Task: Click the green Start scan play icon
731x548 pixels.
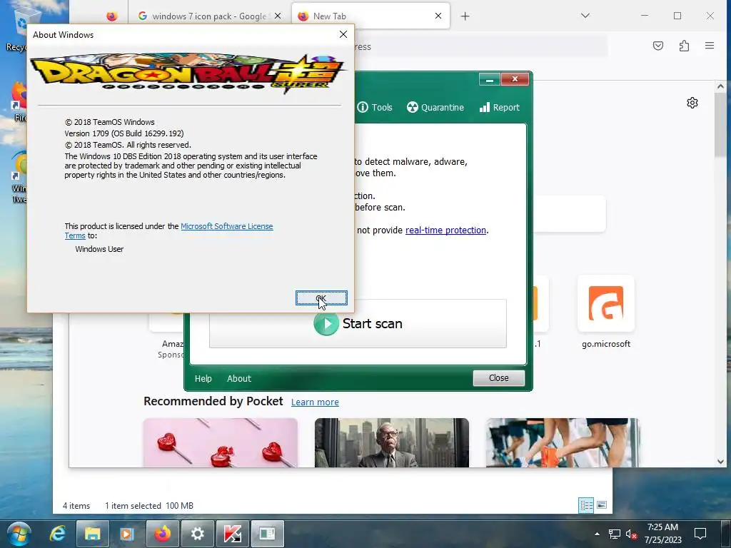Action: 326,323
